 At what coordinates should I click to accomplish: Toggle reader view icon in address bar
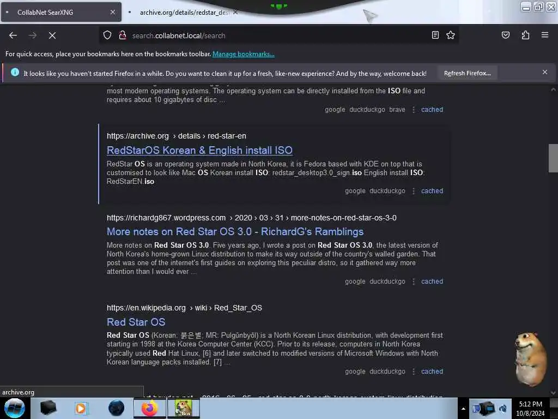tap(435, 35)
